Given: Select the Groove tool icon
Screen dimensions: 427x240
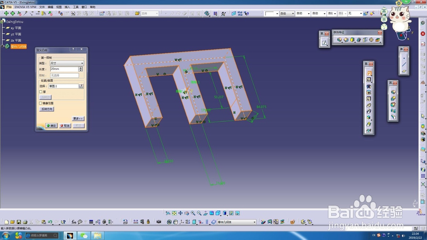Looking at the screenshot, I should [369, 93].
